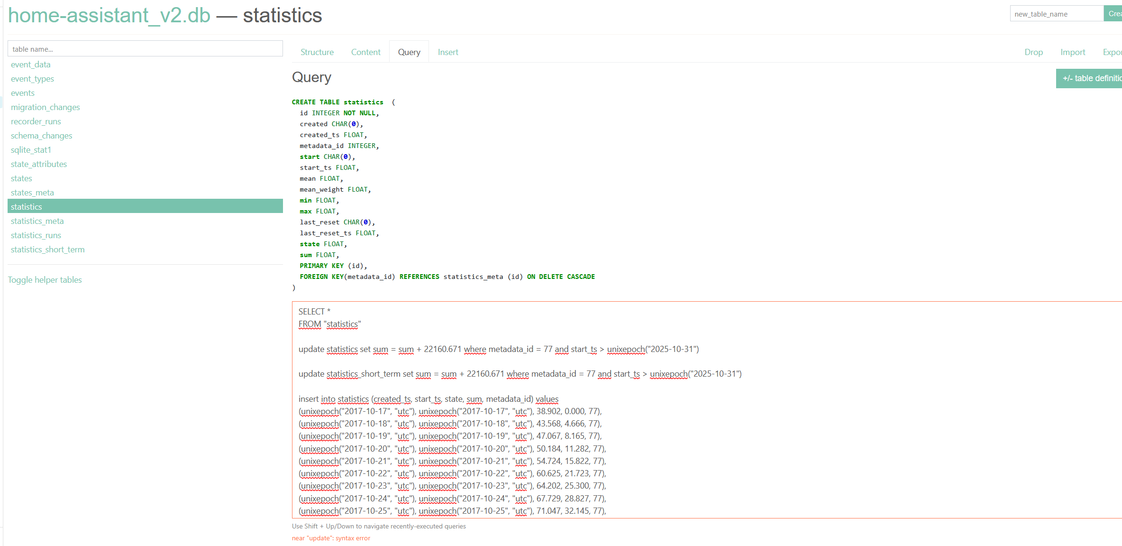
Task: Toggle helper tables in sidebar
Action: click(x=45, y=280)
